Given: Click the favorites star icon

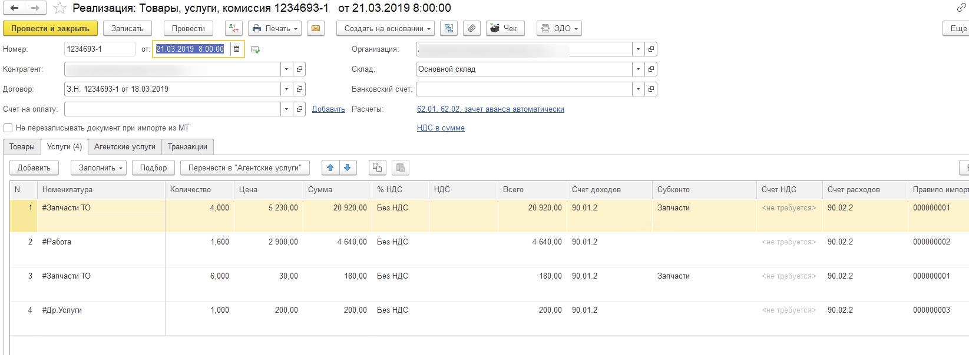Looking at the screenshot, I should [59, 8].
